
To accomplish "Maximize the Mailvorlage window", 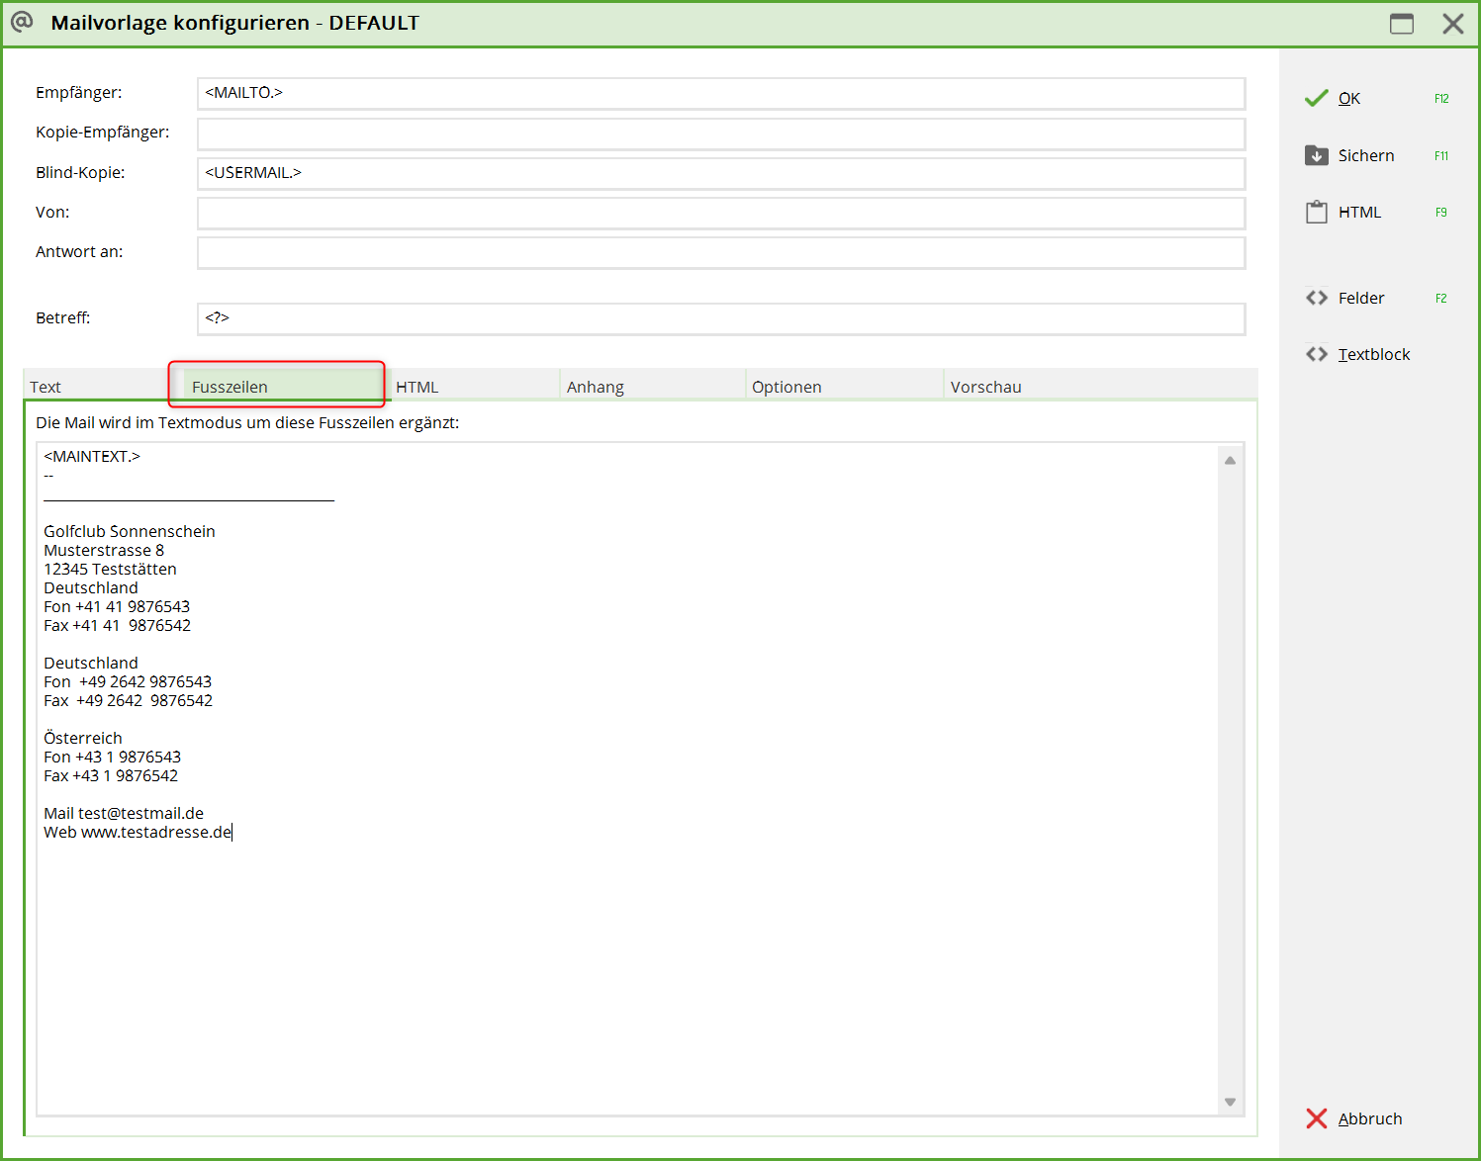I will click(1401, 24).
